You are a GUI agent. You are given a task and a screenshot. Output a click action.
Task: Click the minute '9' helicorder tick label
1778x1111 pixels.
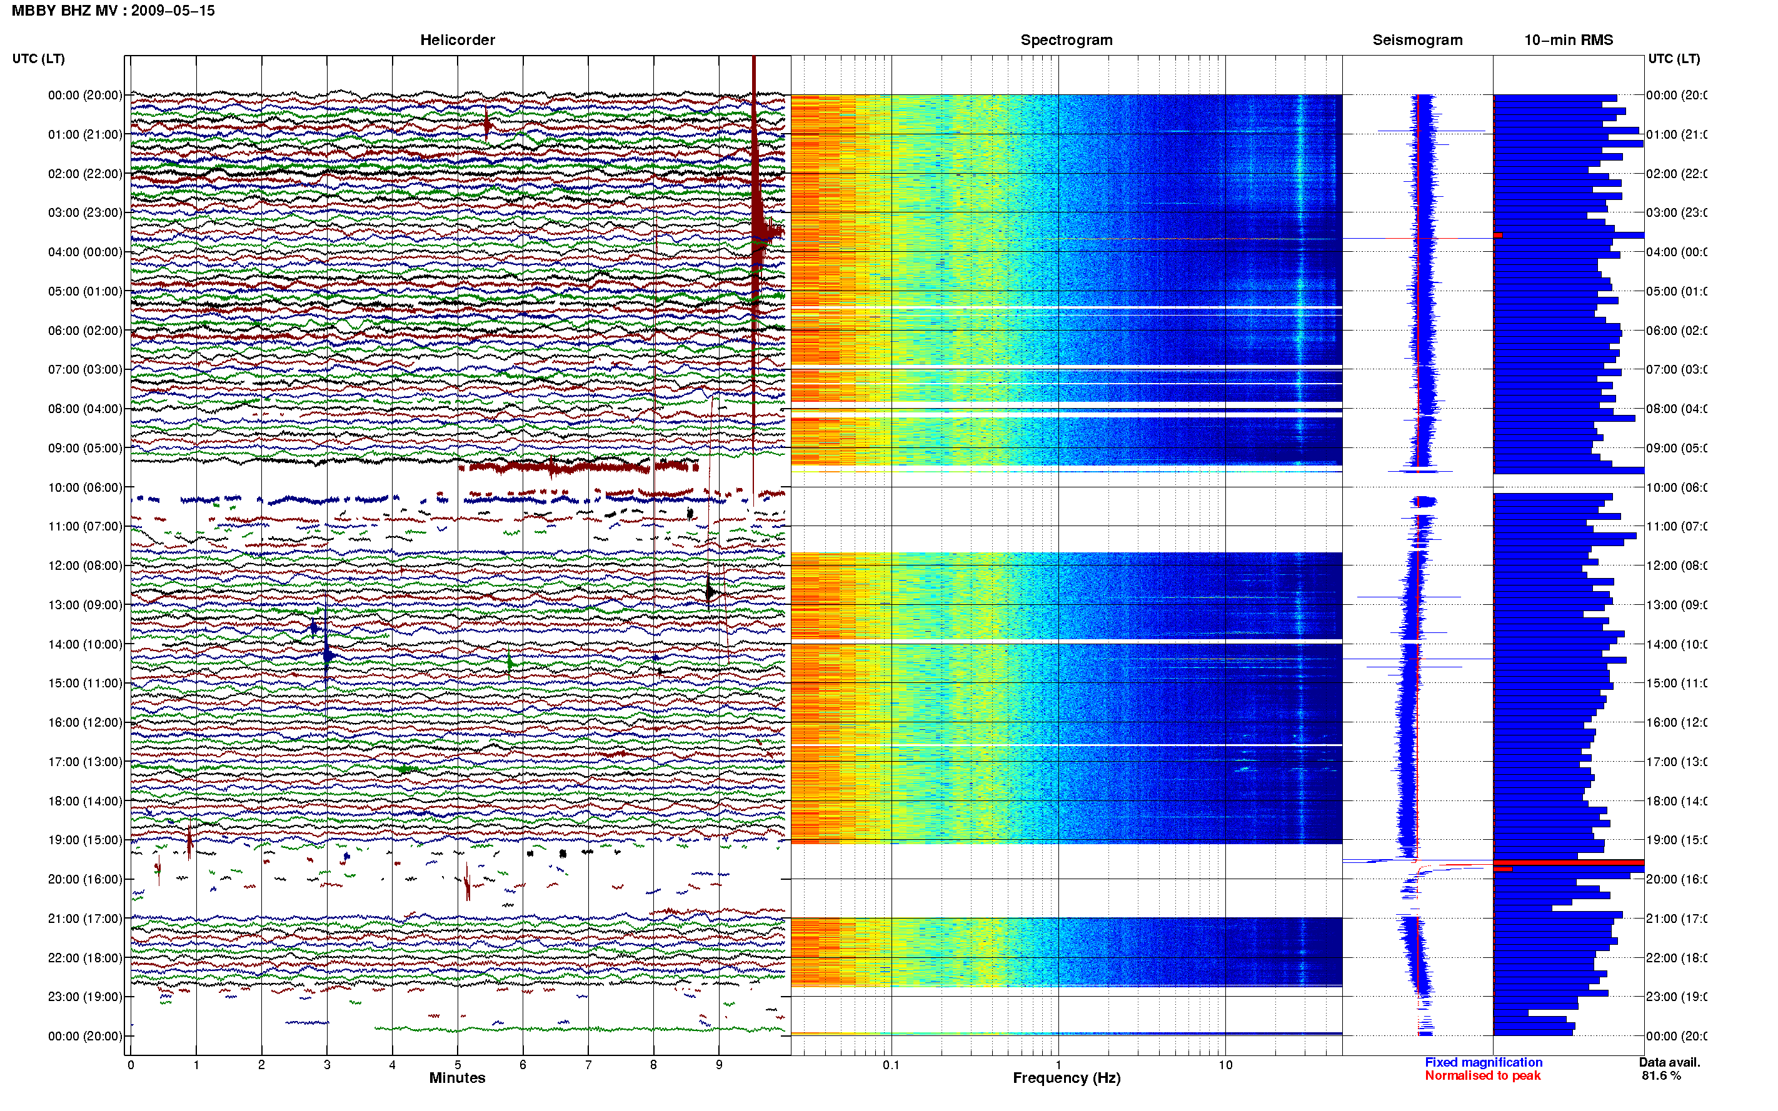tap(719, 1065)
